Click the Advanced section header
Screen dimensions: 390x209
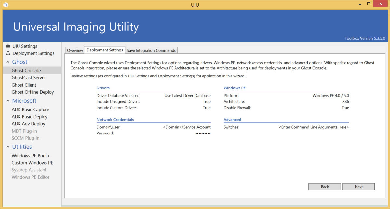[232, 120]
